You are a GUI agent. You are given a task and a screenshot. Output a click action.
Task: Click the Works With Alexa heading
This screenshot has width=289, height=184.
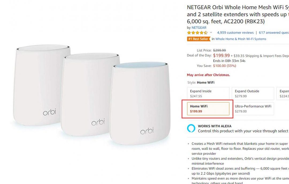215,126
